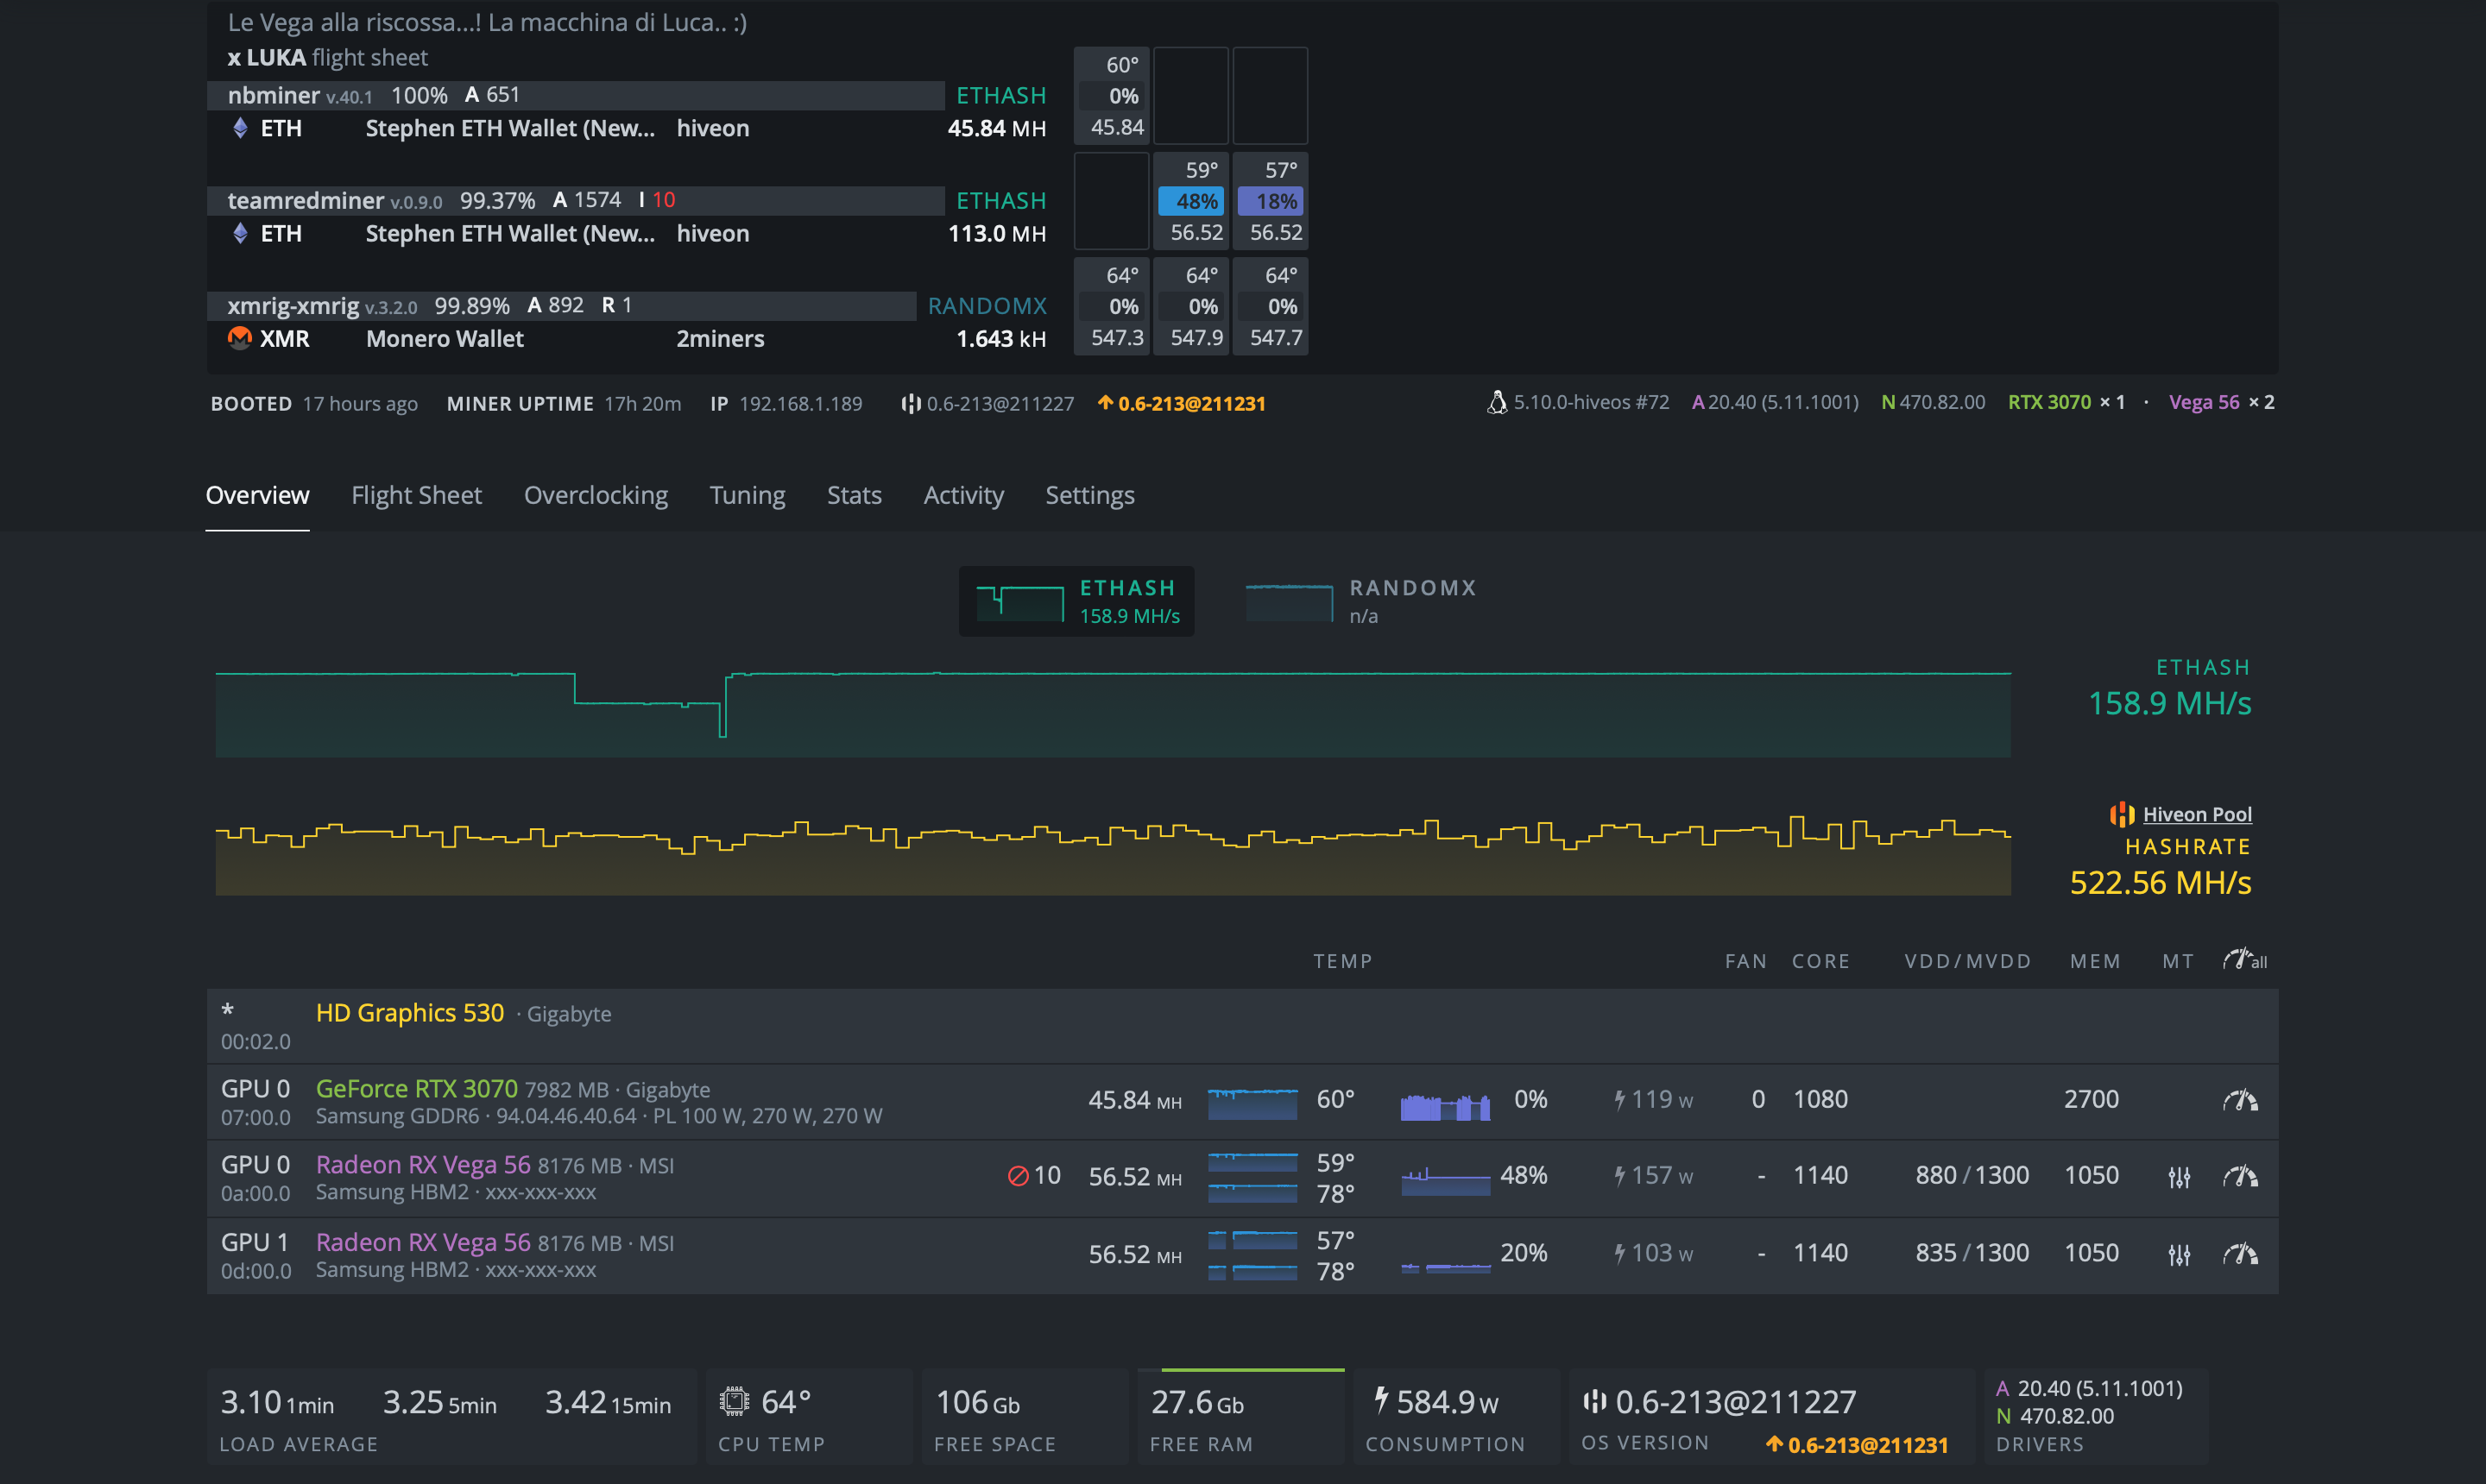Click power bolt icon beside 119 w
2486x1484 pixels.
1619,1100
